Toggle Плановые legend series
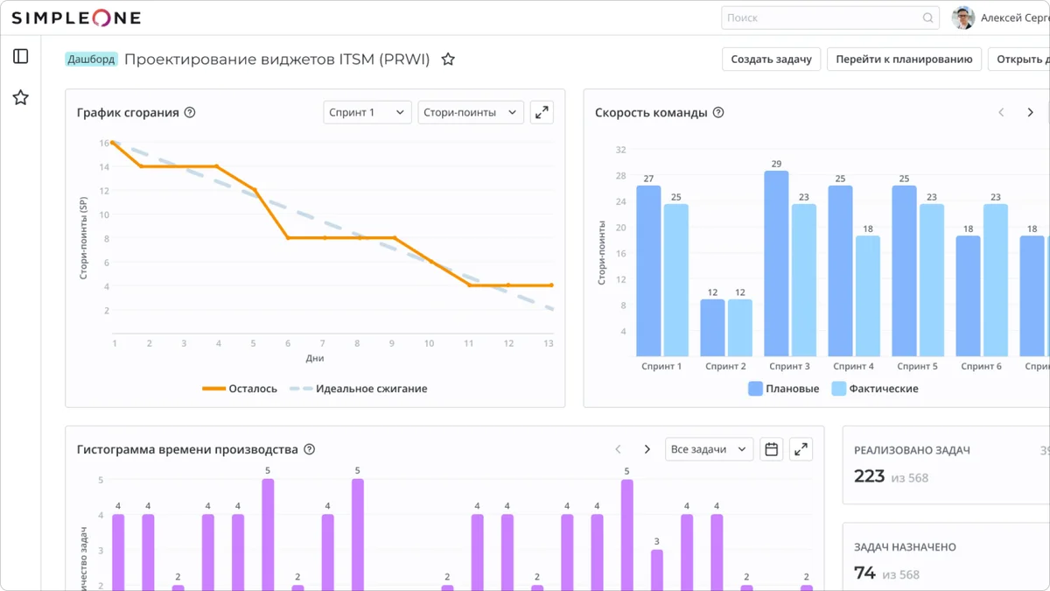Viewport: 1050px width, 591px height. pyautogui.click(x=784, y=389)
